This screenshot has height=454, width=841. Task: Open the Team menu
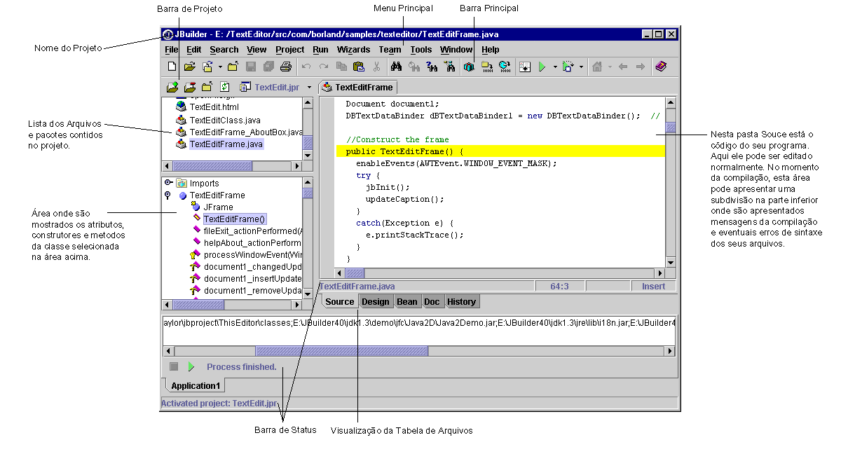390,50
